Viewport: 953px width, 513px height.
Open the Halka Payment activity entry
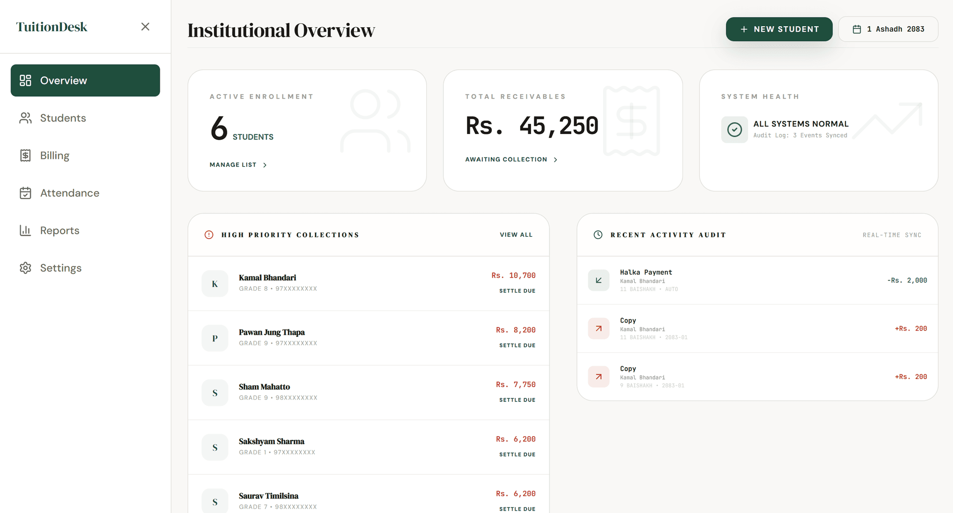click(757, 280)
